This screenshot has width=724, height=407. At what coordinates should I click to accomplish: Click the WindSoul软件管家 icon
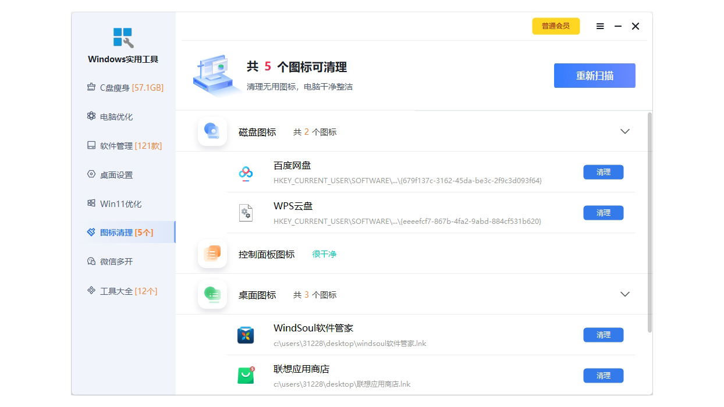[246, 335]
